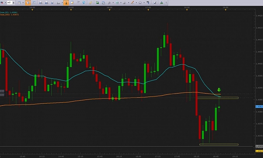This screenshot has height=158, width=263.
Task: Click the cyan Close,20 indicator label
Action: 9,12
